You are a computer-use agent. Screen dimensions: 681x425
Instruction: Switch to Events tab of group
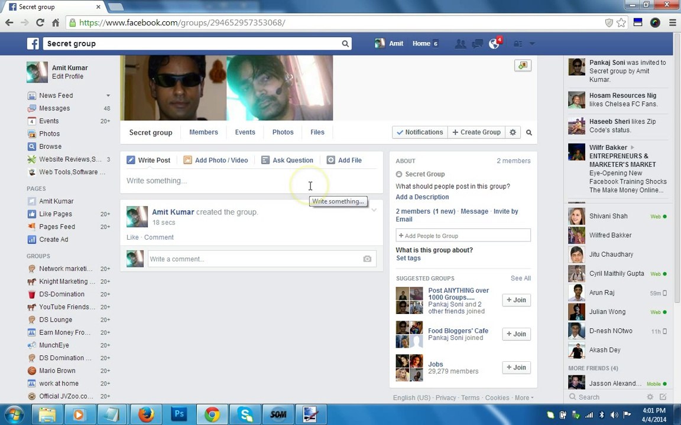pyautogui.click(x=245, y=132)
